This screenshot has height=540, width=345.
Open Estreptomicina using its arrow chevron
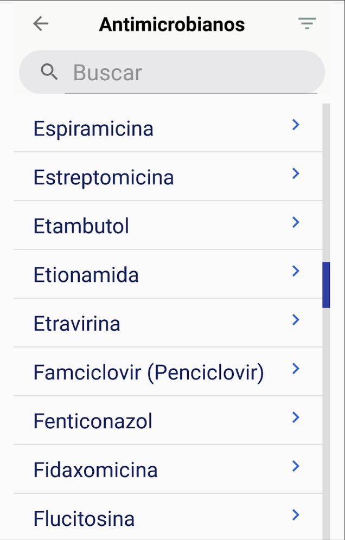click(x=296, y=173)
